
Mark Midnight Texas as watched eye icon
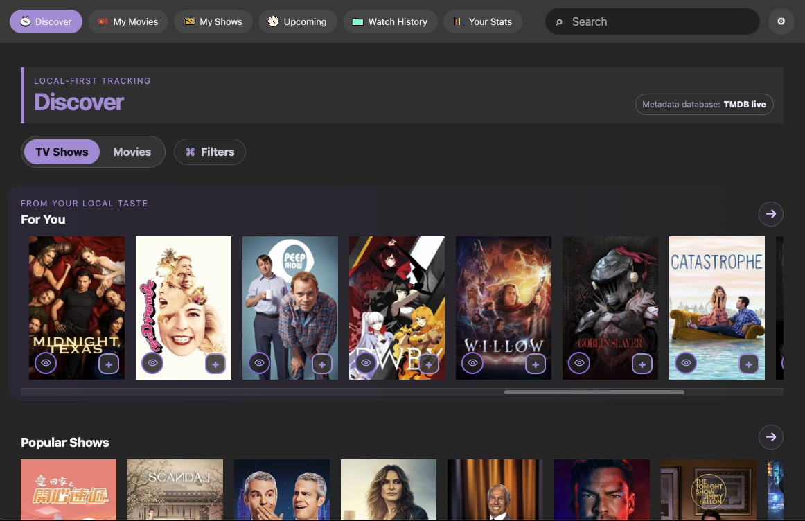46,363
